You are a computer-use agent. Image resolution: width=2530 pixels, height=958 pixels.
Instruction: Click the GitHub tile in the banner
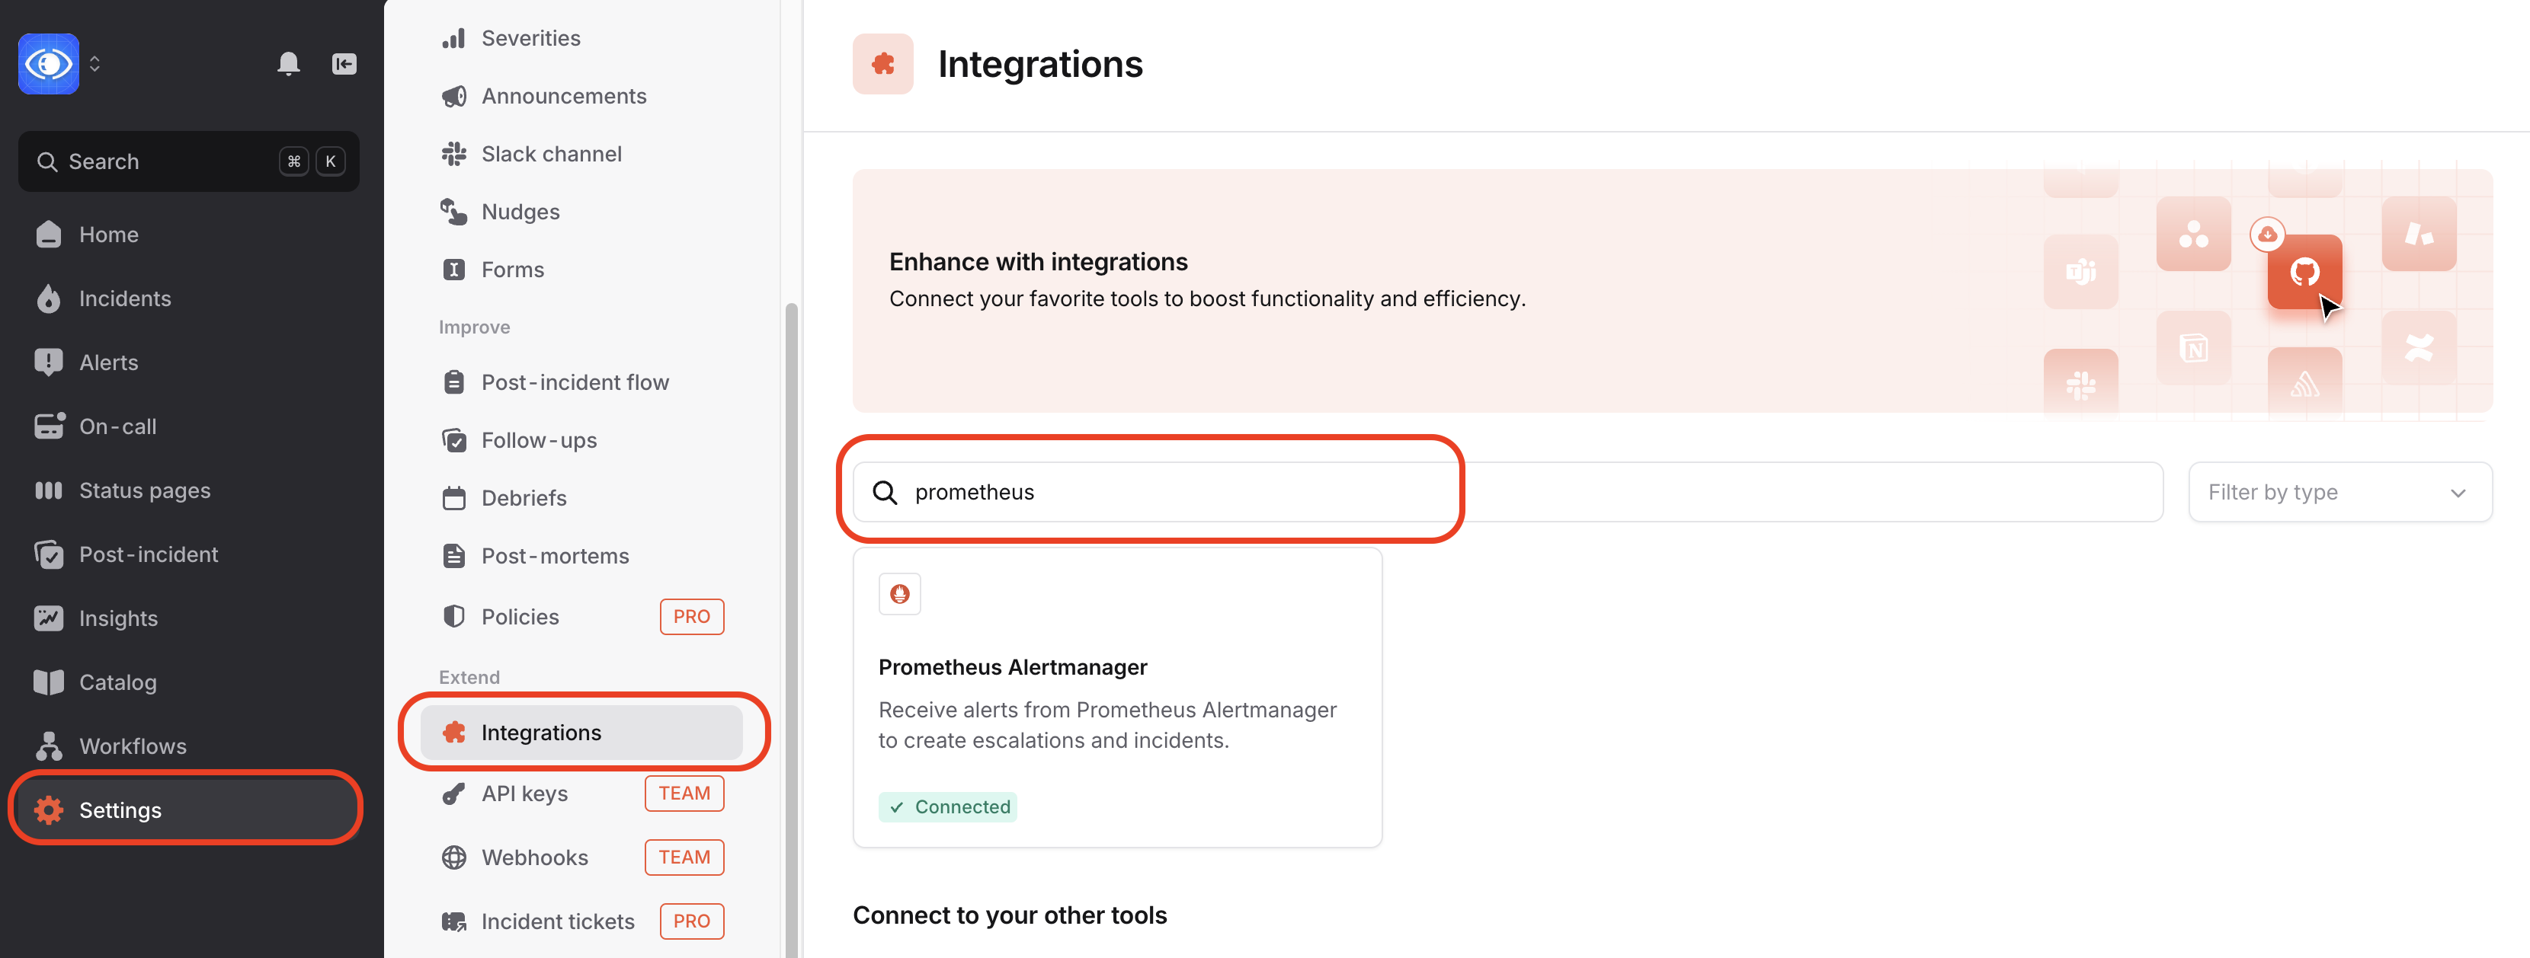2304,272
